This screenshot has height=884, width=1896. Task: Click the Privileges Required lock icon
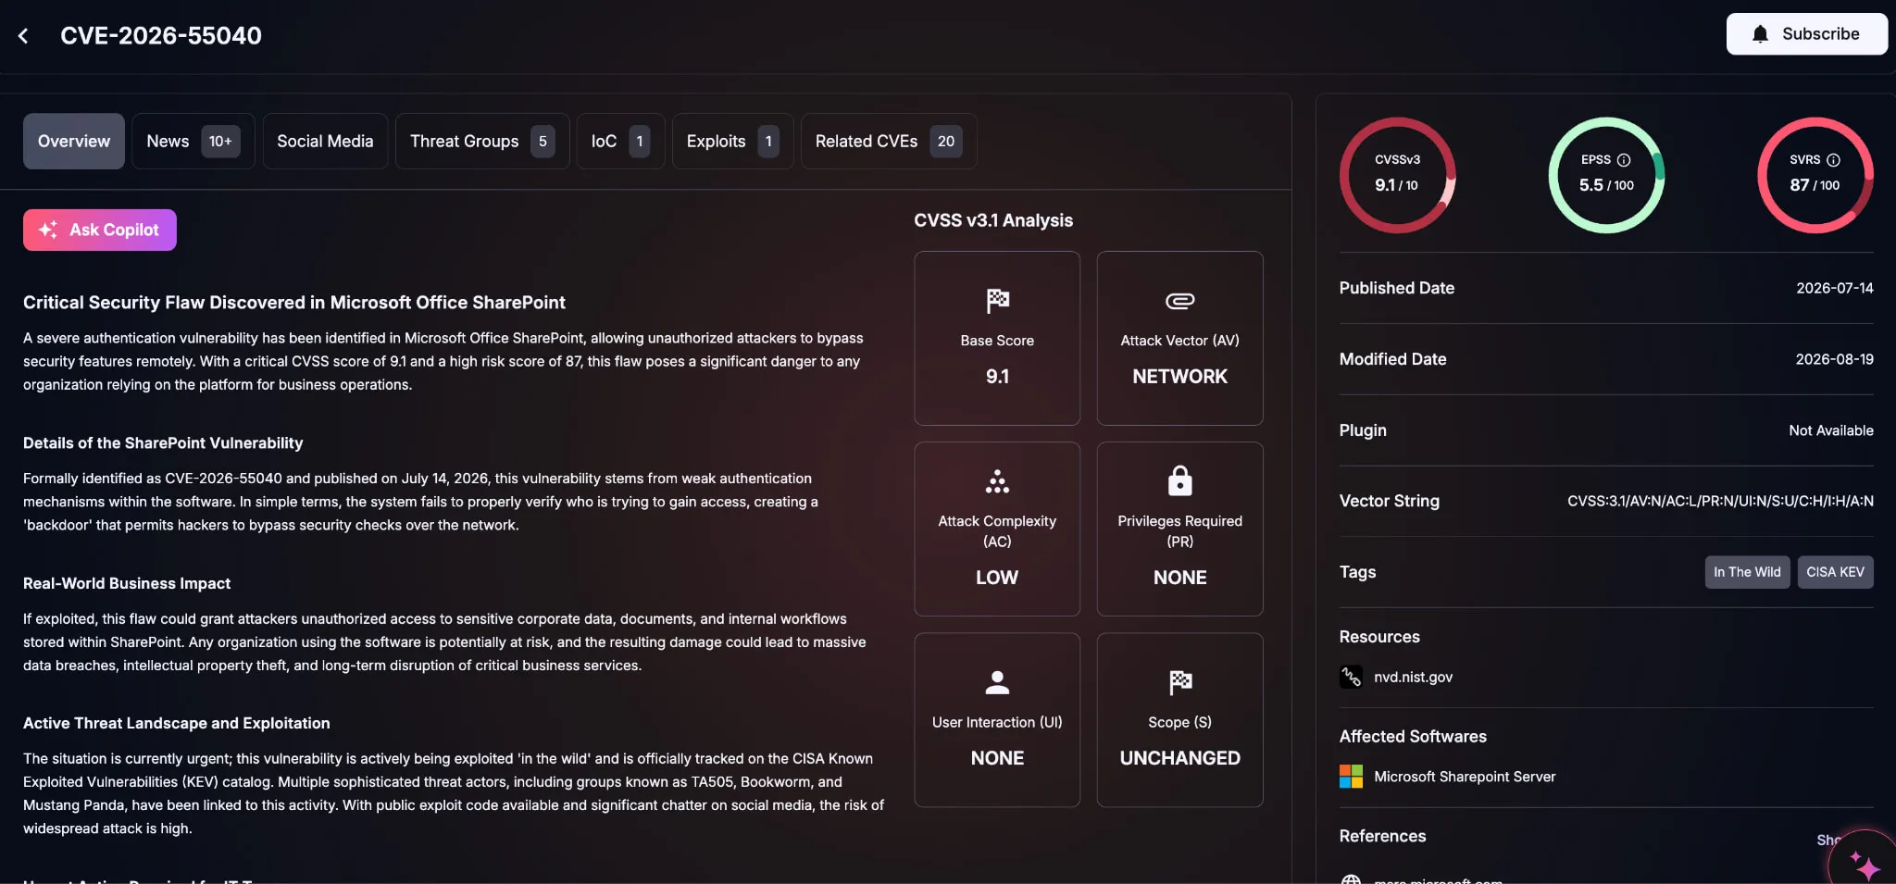click(1179, 481)
